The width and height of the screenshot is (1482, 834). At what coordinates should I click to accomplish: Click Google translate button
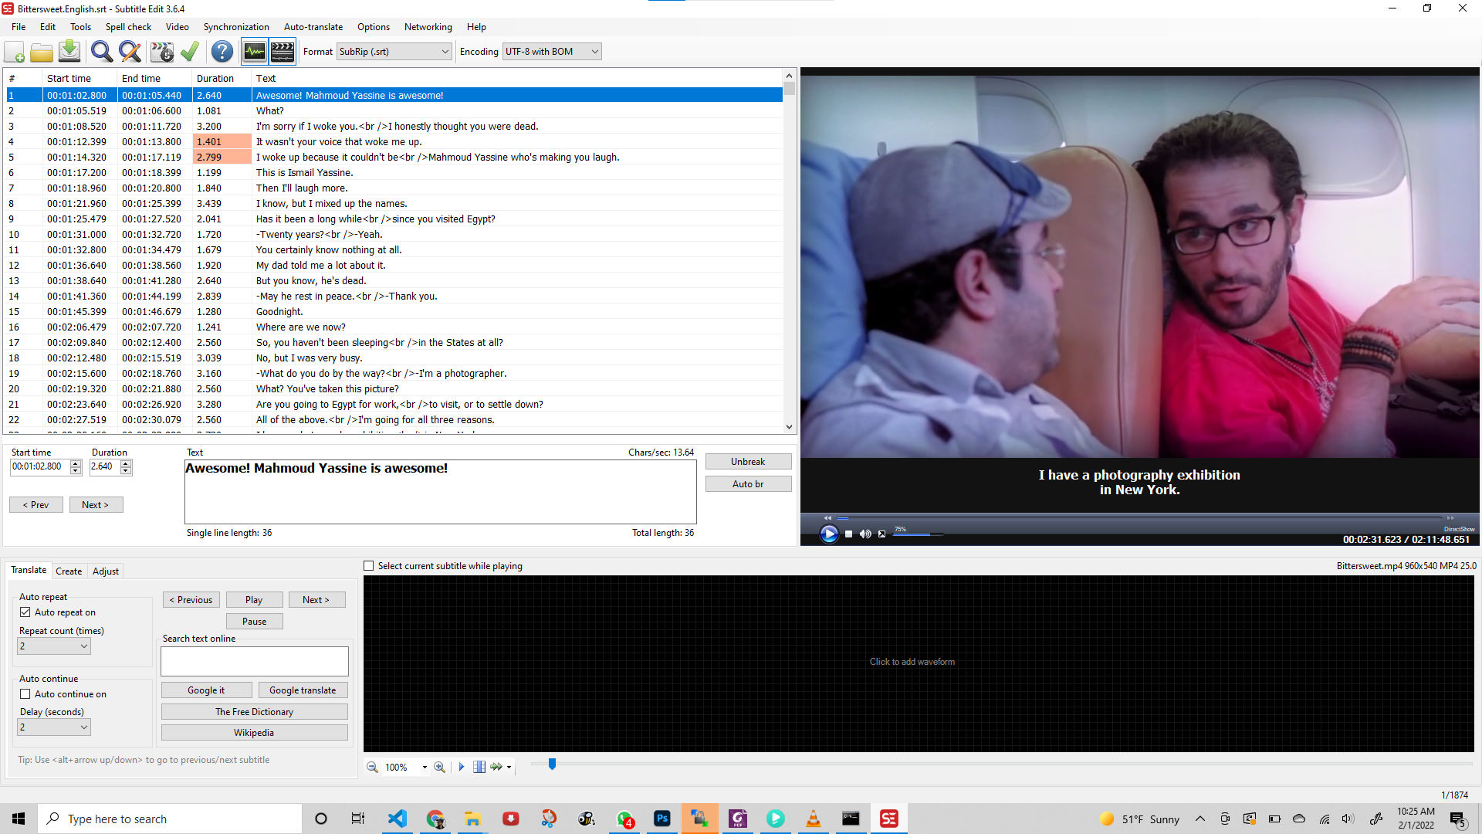303,690
